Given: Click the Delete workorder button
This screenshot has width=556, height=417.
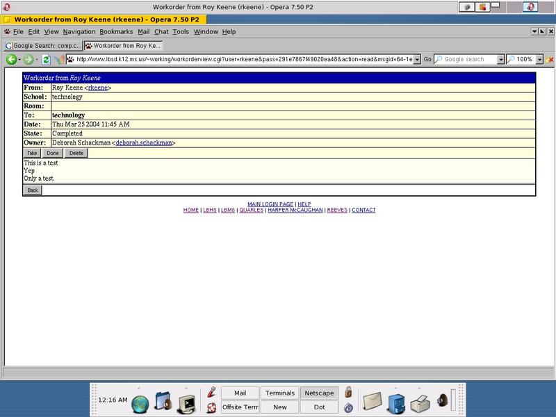Looking at the screenshot, I should click(76, 153).
